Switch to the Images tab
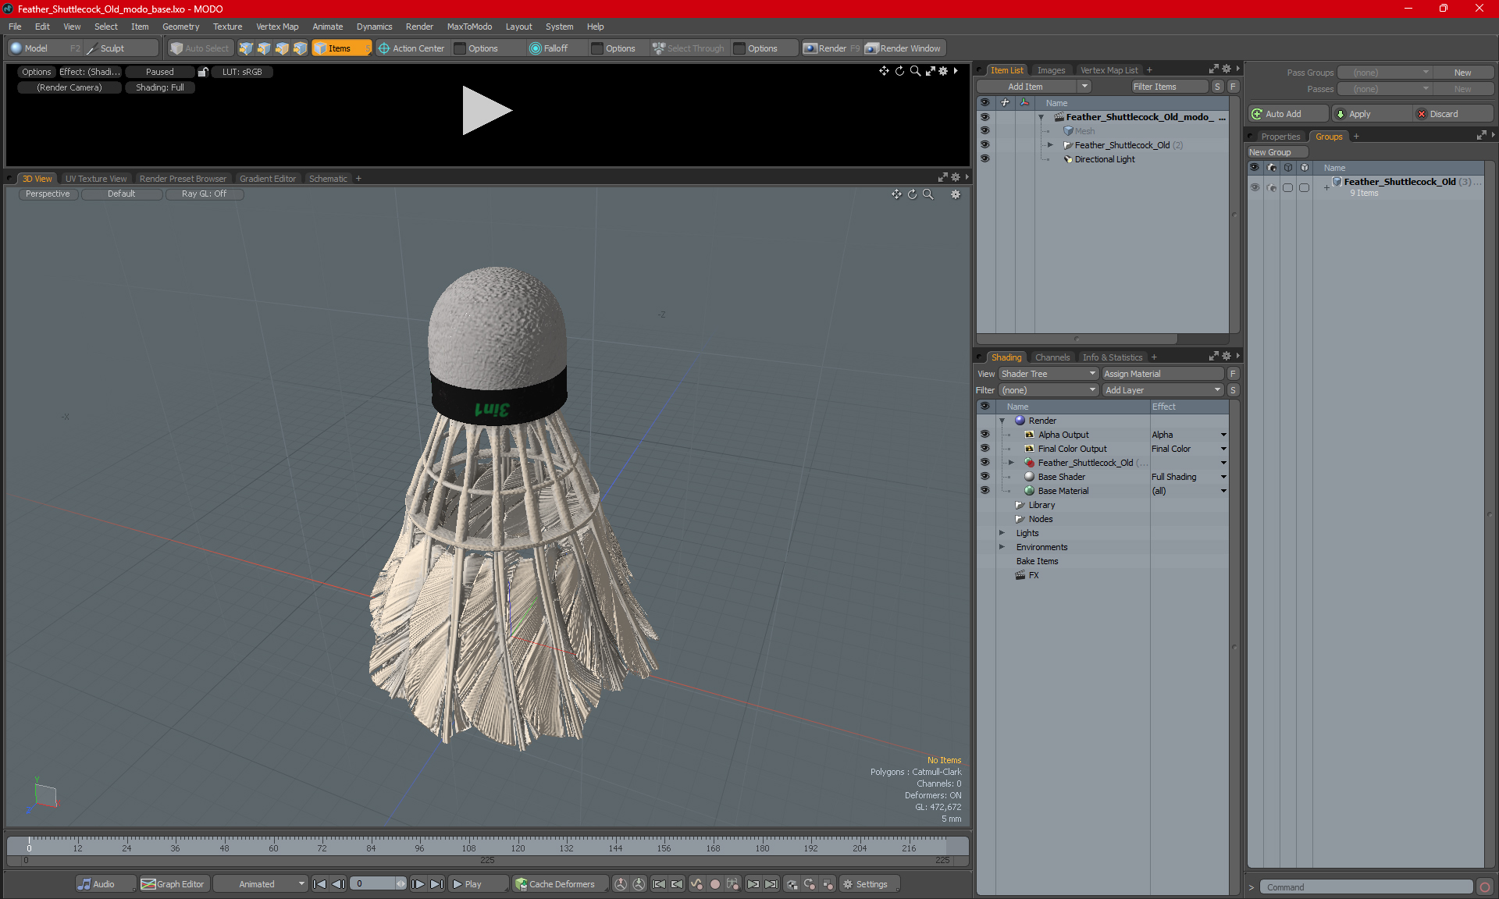This screenshot has height=899, width=1499. tap(1051, 70)
